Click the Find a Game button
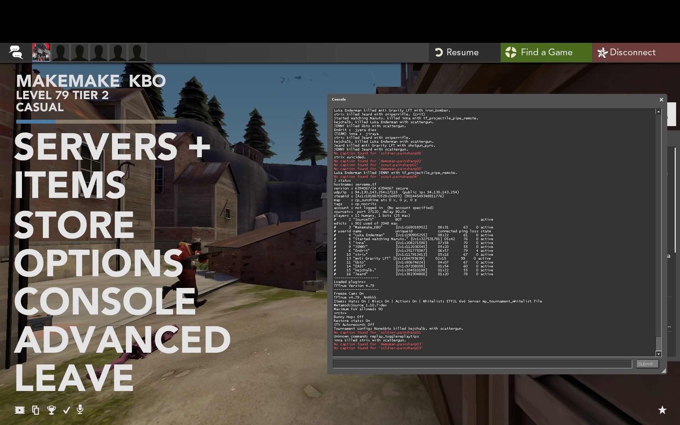This screenshot has width=680, height=425. tap(546, 52)
